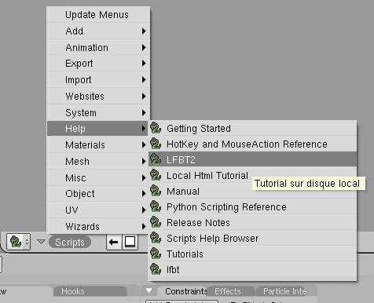Expand the Wizards submenu arrow
This screenshot has height=303, width=374.
point(144,226)
